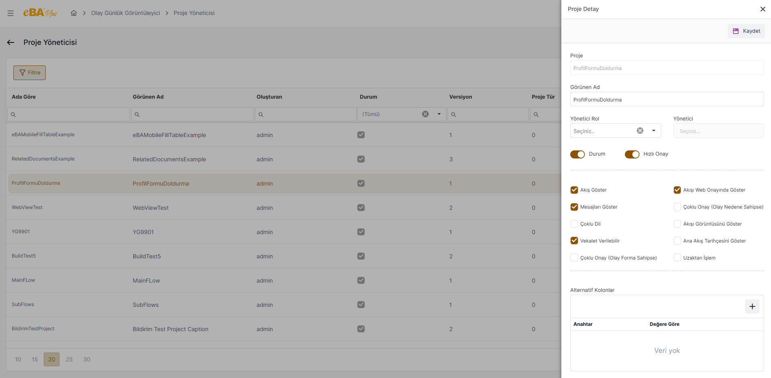The width and height of the screenshot is (771, 378).
Task: Toggle the Durum switch off
Action: [578, 154]
